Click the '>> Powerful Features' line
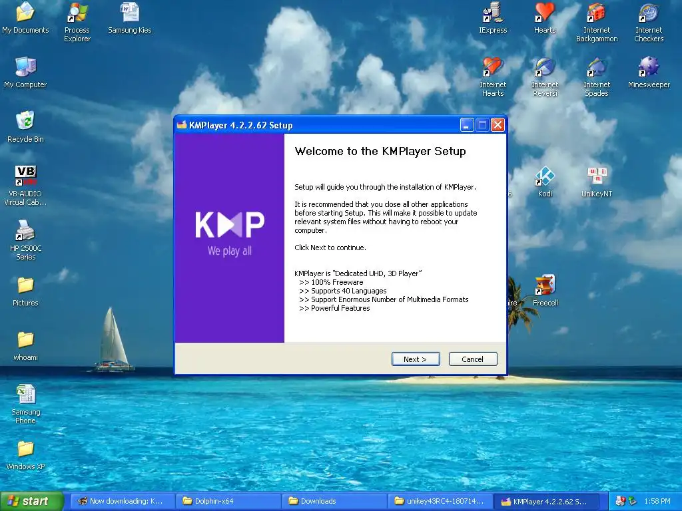The image size is (682, 511). tap(334, 308)
